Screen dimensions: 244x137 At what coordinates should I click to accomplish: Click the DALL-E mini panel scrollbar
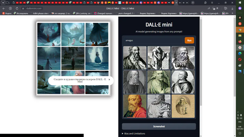point(201,62)
